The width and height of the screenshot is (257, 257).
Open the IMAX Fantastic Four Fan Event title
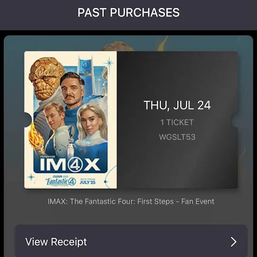coord(131,201)
